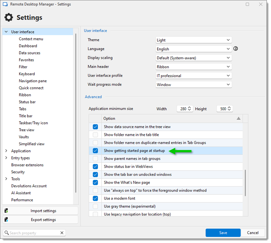271x243 pixels.
Task: Open AI Assistant settings
Action: click(x=21, y=193)
